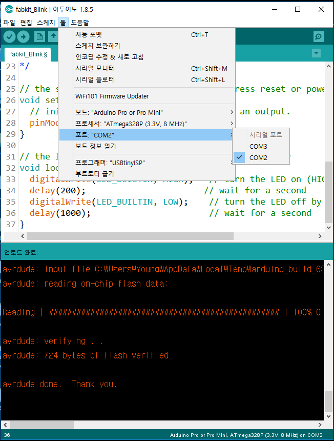This screenshot has height=441, width=334.
Task: Click the Upload arrow toolbar icon
Action: click(24, 37)
